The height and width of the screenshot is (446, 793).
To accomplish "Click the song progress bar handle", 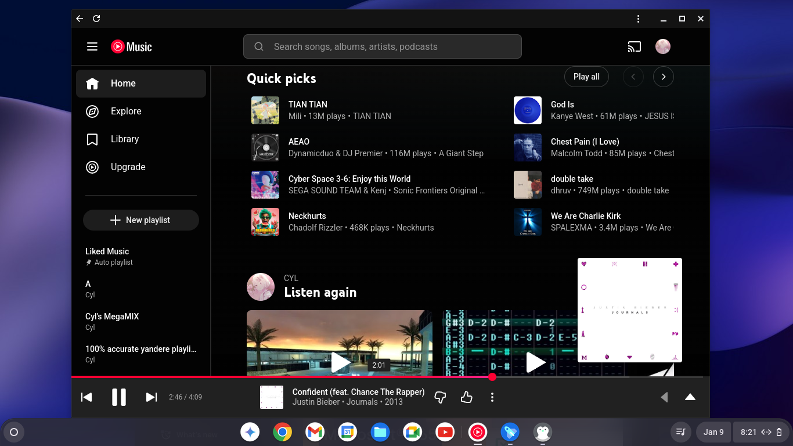I will click(x=492, y=377).
